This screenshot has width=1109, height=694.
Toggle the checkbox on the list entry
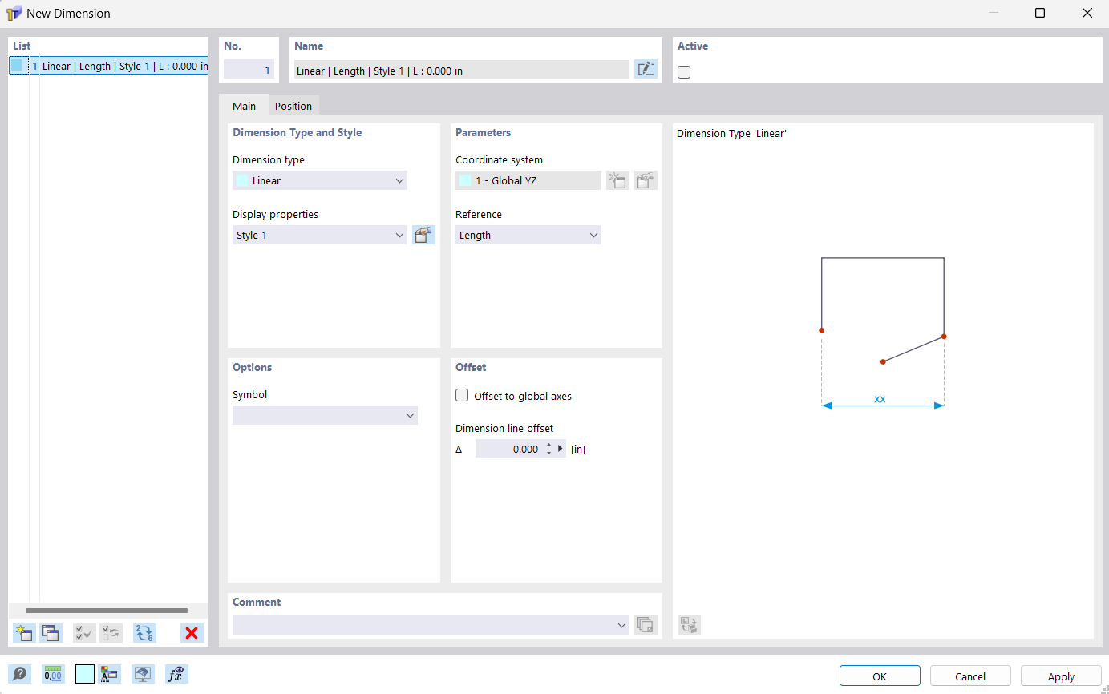(x=18, y=66)
